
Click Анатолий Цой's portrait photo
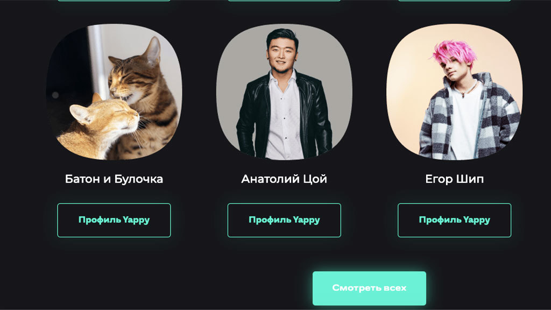[284, 91]
